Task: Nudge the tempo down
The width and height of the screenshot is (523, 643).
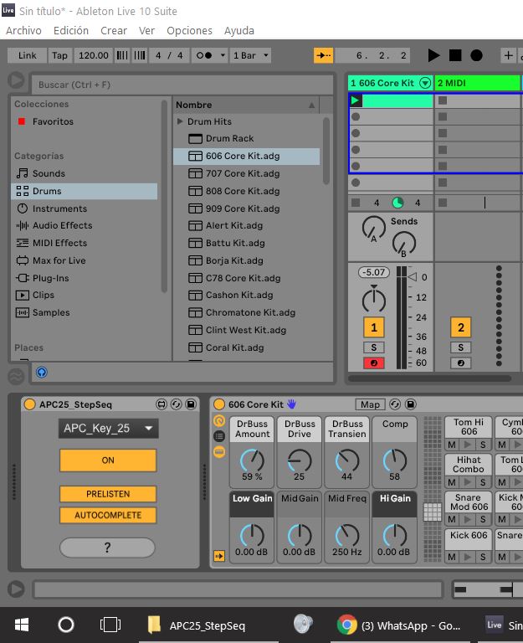Action: (x=122, y=55)
